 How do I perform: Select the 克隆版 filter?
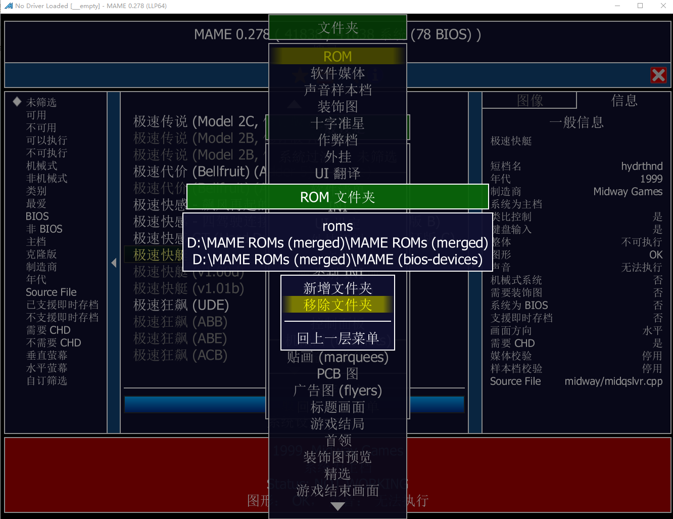[x=41, y=254]
